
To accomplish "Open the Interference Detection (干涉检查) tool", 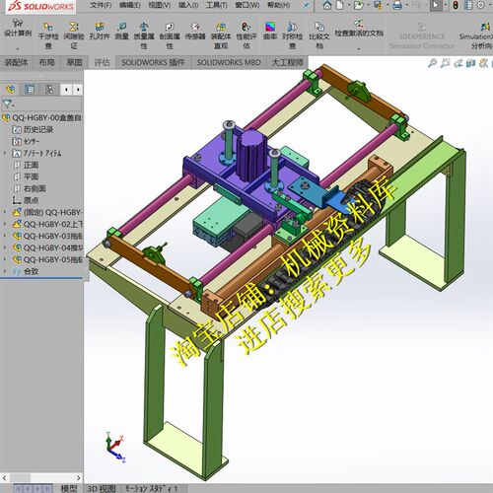I will pos(48,35).
